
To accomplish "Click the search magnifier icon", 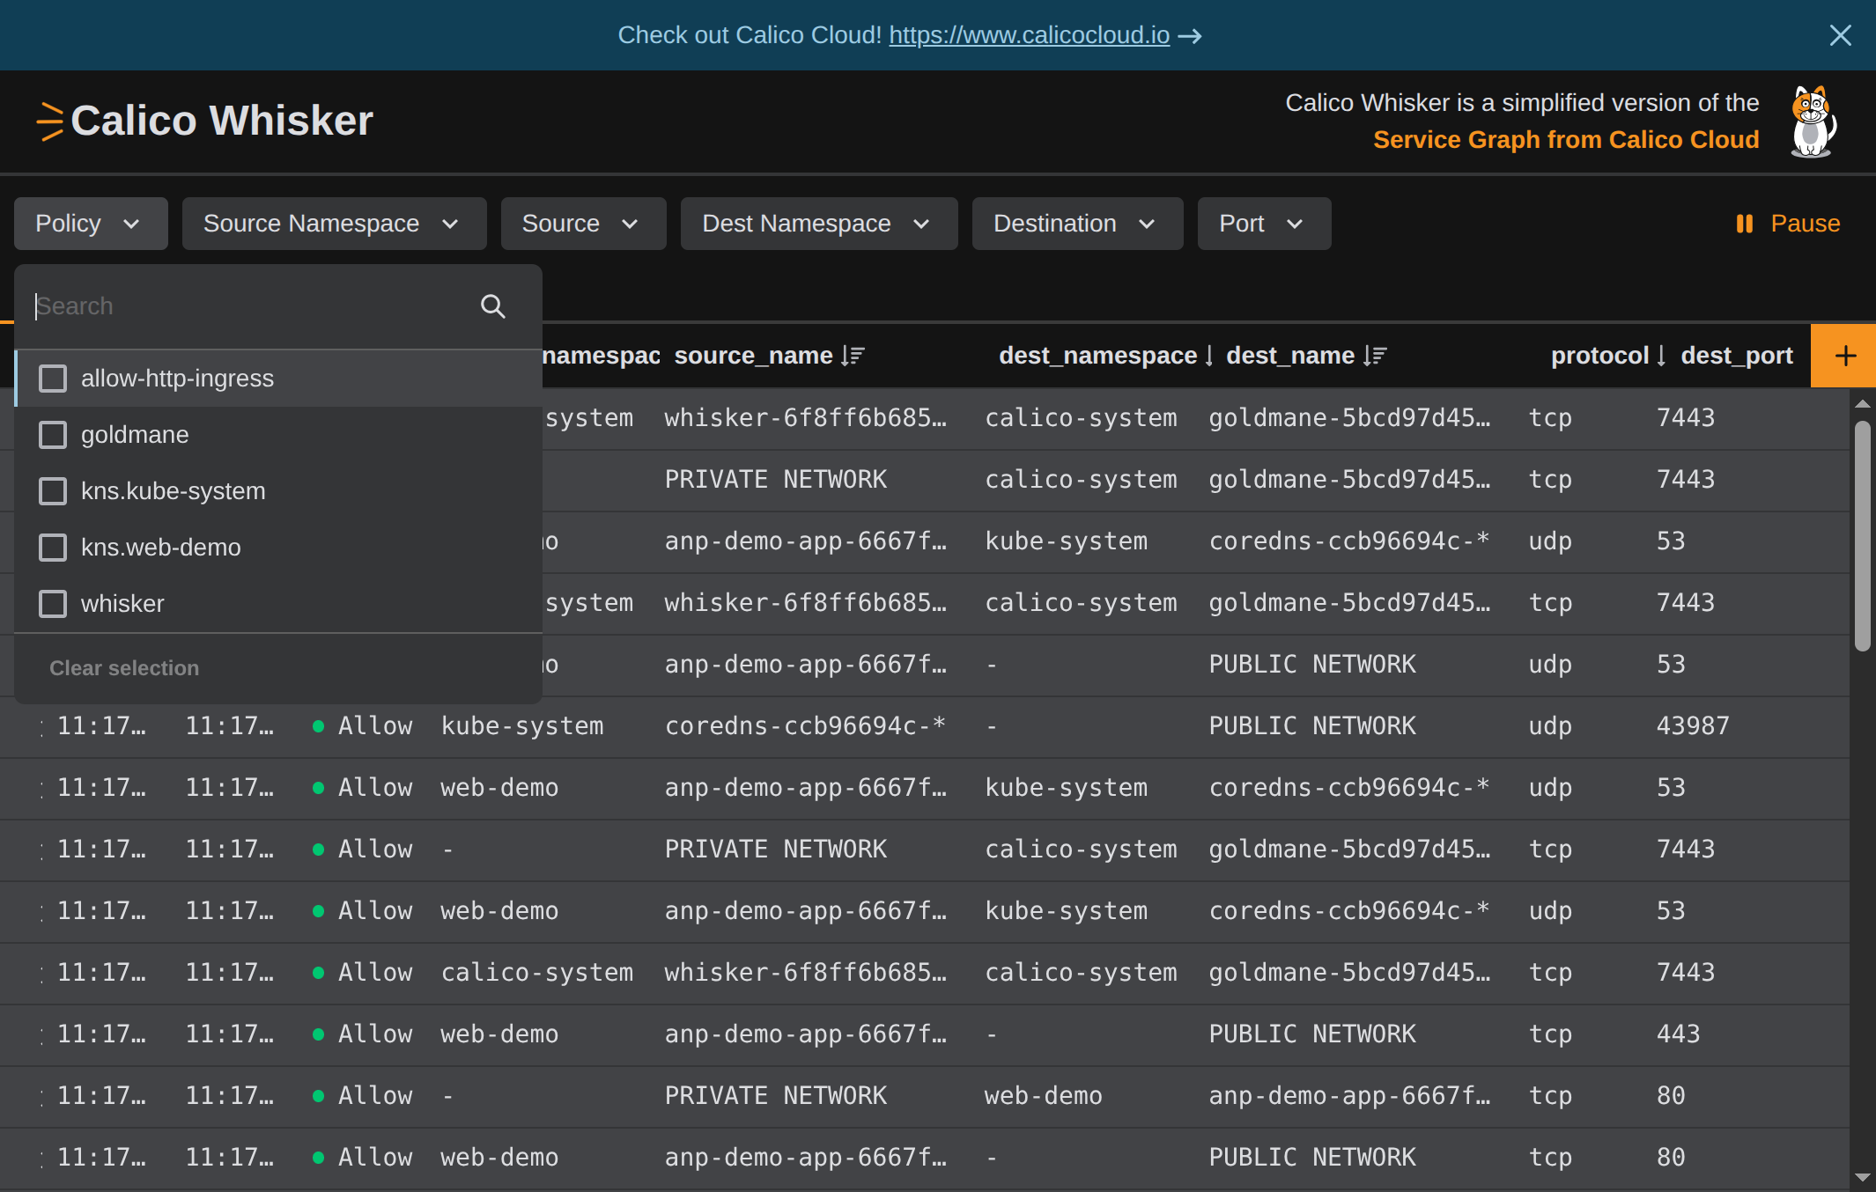I will (x=493, y=306).
